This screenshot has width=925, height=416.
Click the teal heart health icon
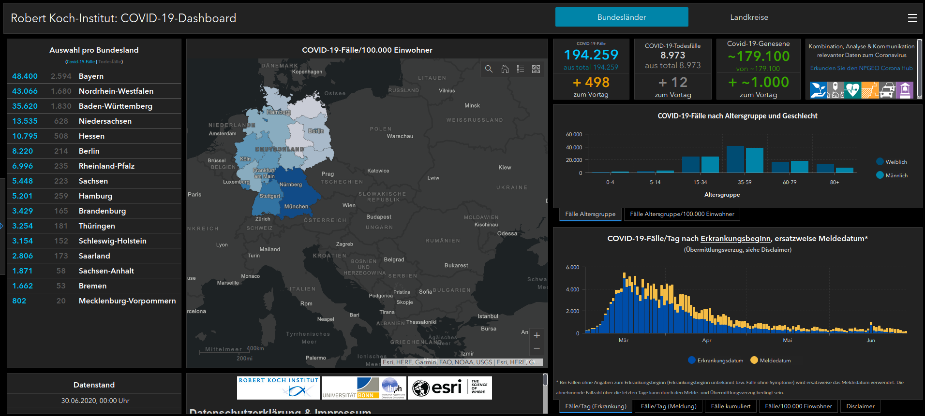(852, 90)
